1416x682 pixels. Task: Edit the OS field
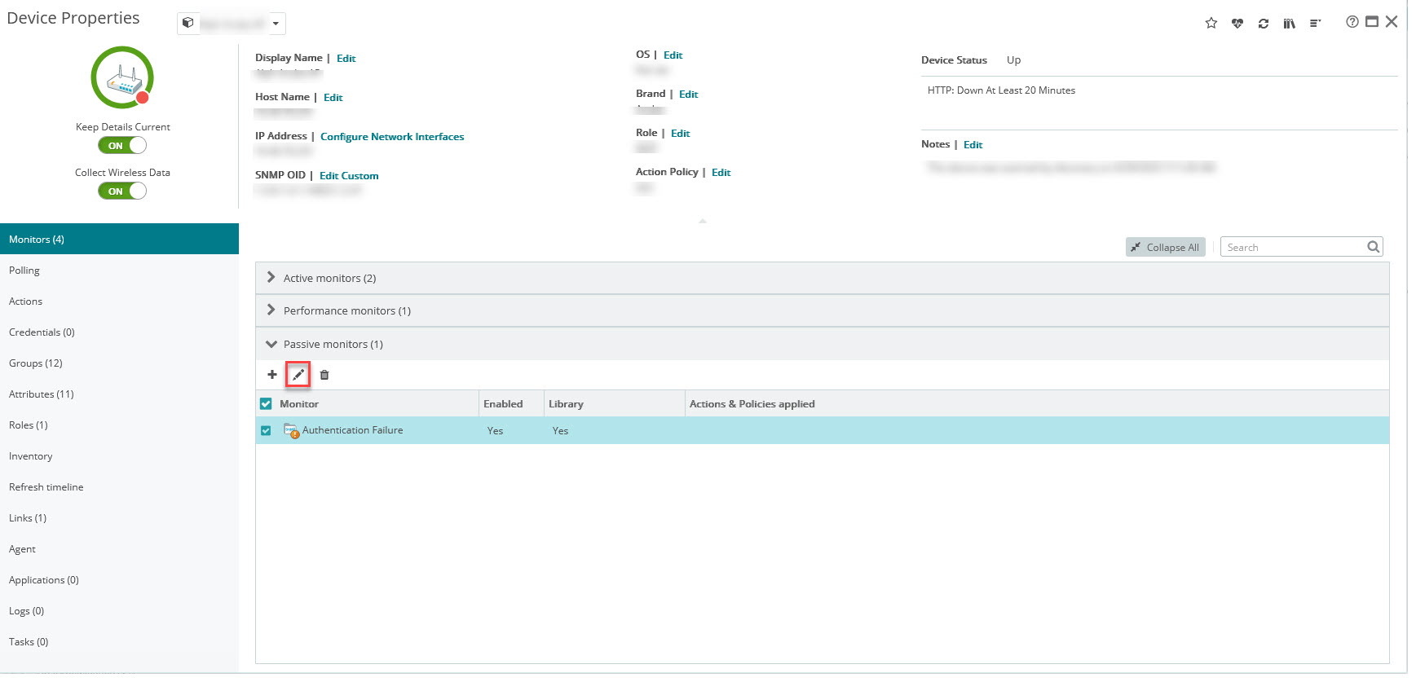[x=673, y=55]
